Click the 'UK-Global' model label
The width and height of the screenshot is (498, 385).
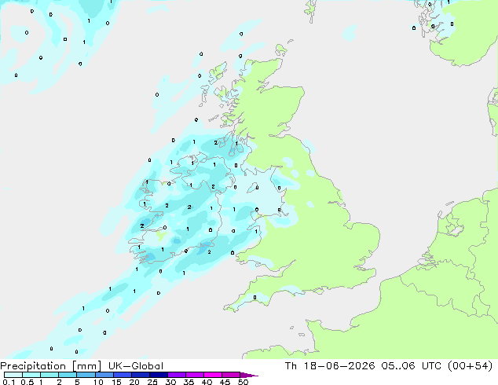pyautogui.click(x=136, y=366)
